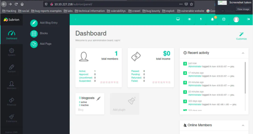Viewport: 253px width, 134px height.
Task: Open the Financial sidebar section
Action: [11, 102]
